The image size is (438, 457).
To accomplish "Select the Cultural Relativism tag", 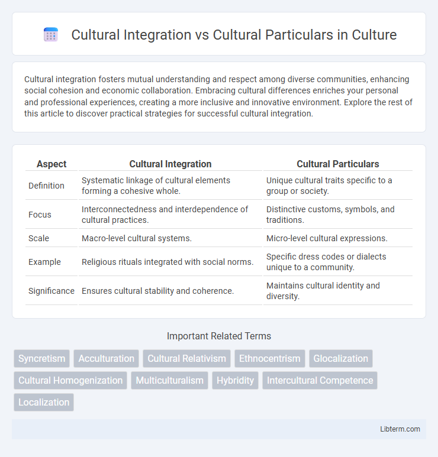I will pyautogui.click(x=187, y=358).
